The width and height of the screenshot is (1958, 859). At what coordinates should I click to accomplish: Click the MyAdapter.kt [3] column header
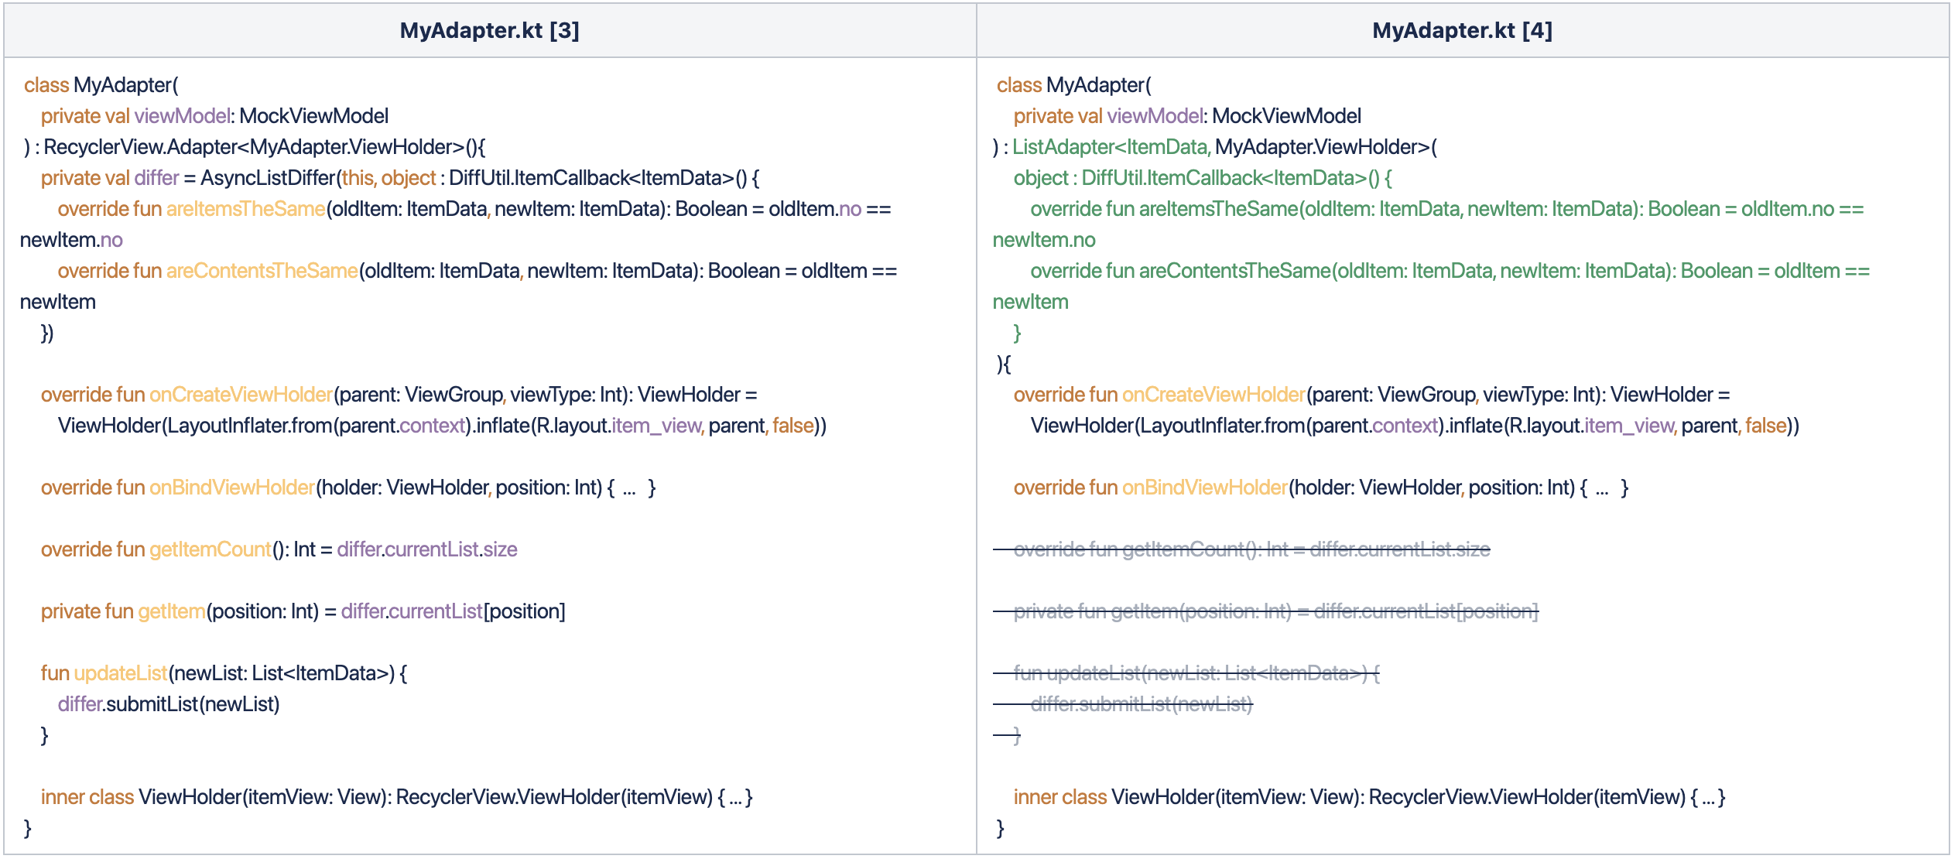pyautogui.click(x=489, y=30)
